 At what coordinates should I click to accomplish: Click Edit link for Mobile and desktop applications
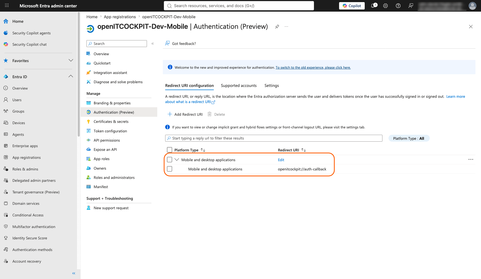click(281, 160)
